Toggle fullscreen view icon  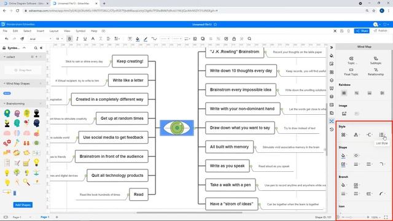pos(386,217)
